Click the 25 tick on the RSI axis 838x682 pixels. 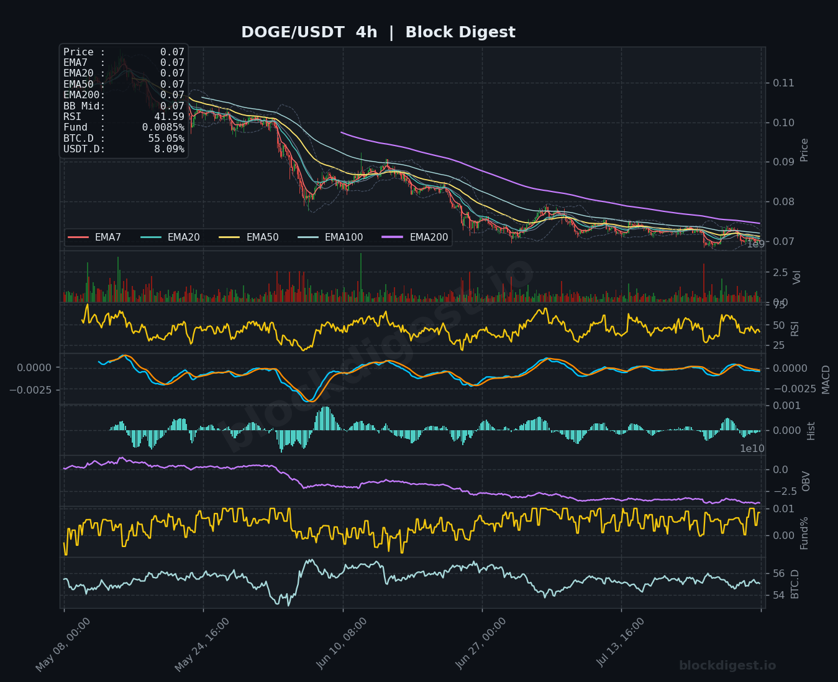click(x=779, y=346)
